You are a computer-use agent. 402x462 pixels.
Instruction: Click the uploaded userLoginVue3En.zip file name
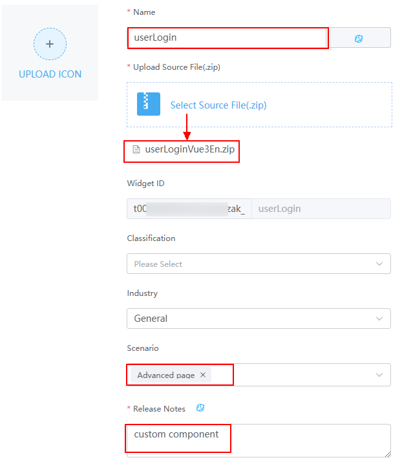click(x=190, y=149)
